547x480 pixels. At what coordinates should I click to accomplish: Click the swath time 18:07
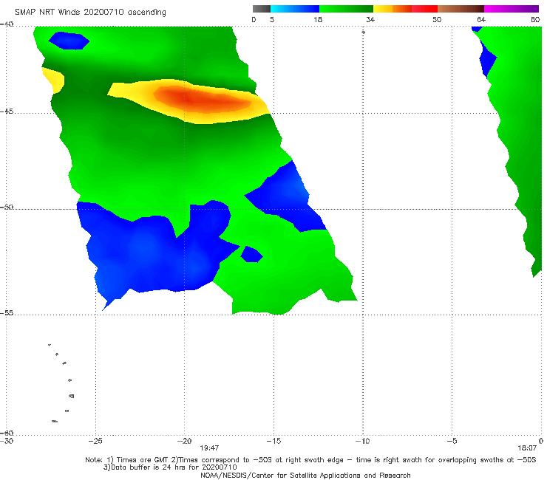coord(527,448)
